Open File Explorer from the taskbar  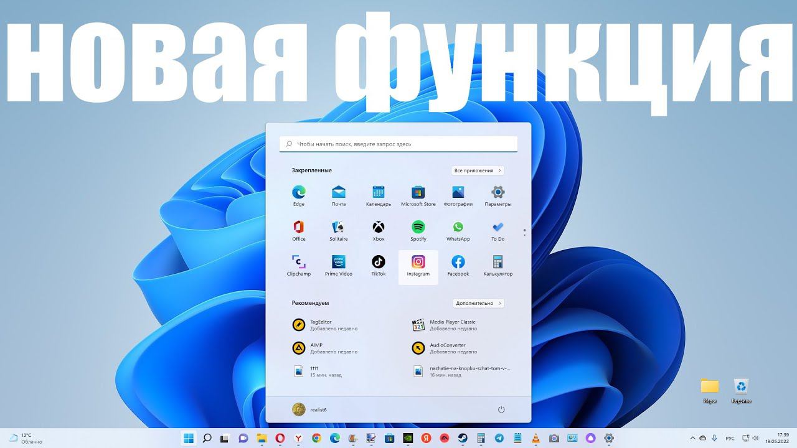262,438
